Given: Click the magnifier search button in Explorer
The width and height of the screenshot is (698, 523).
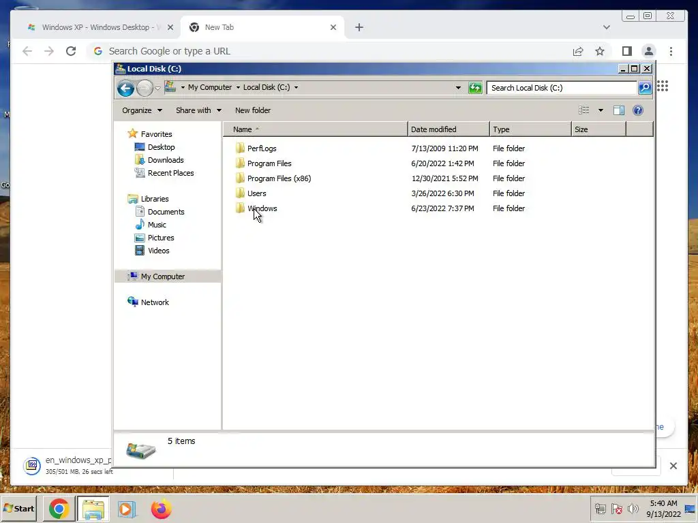Looking at the screenshot, I should tap(645, 88).
